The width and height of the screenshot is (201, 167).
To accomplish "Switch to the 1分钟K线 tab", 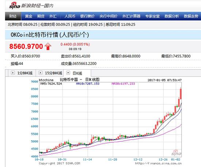I will [x=22, y=73].
